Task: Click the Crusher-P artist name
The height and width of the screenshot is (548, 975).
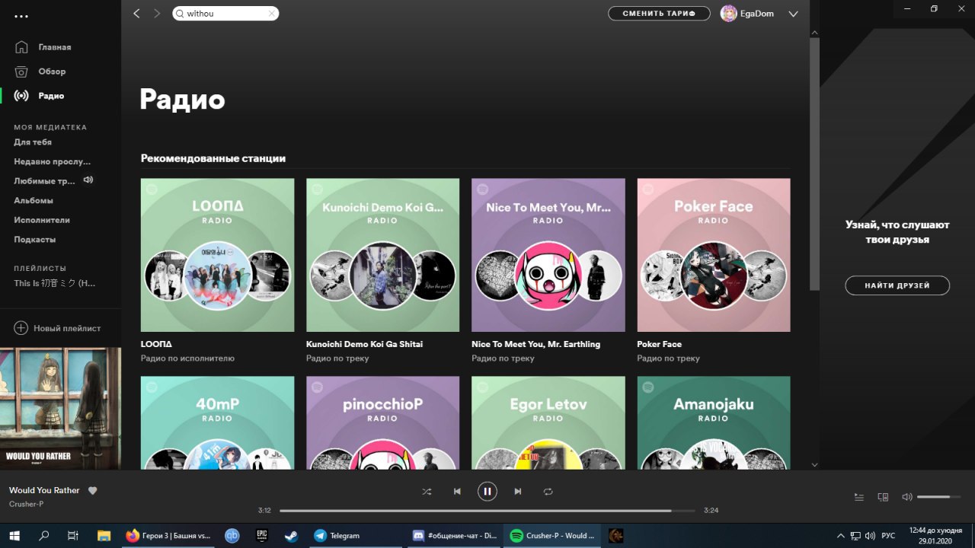Action: tap(26, 504)
